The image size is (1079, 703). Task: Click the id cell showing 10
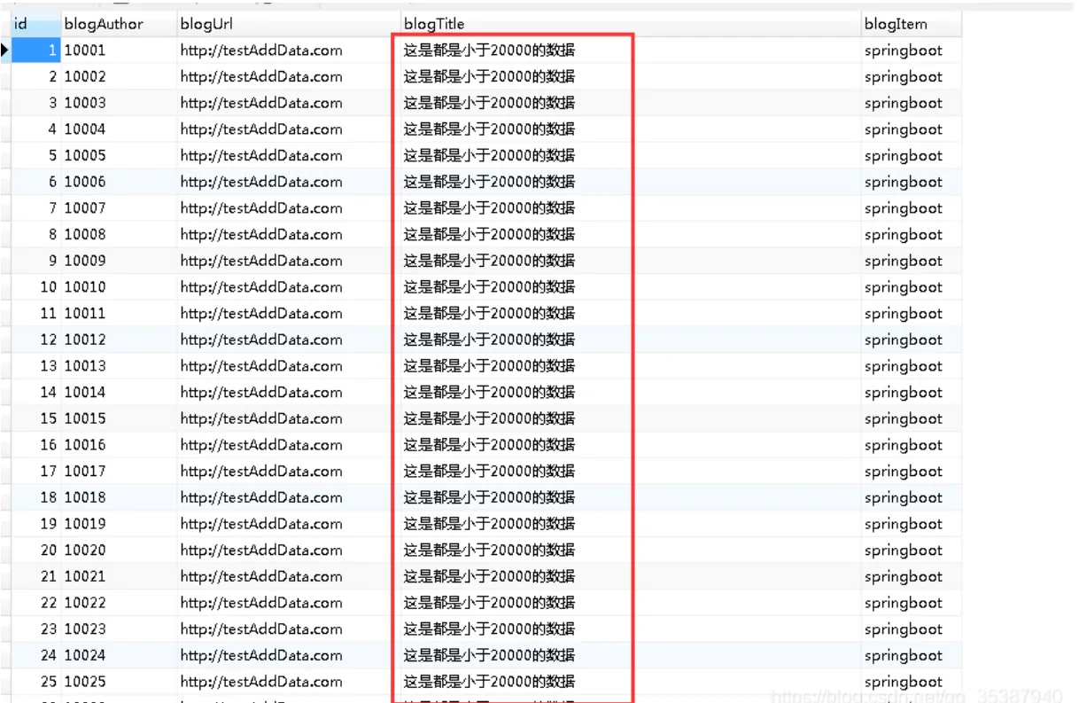(35, 287)
